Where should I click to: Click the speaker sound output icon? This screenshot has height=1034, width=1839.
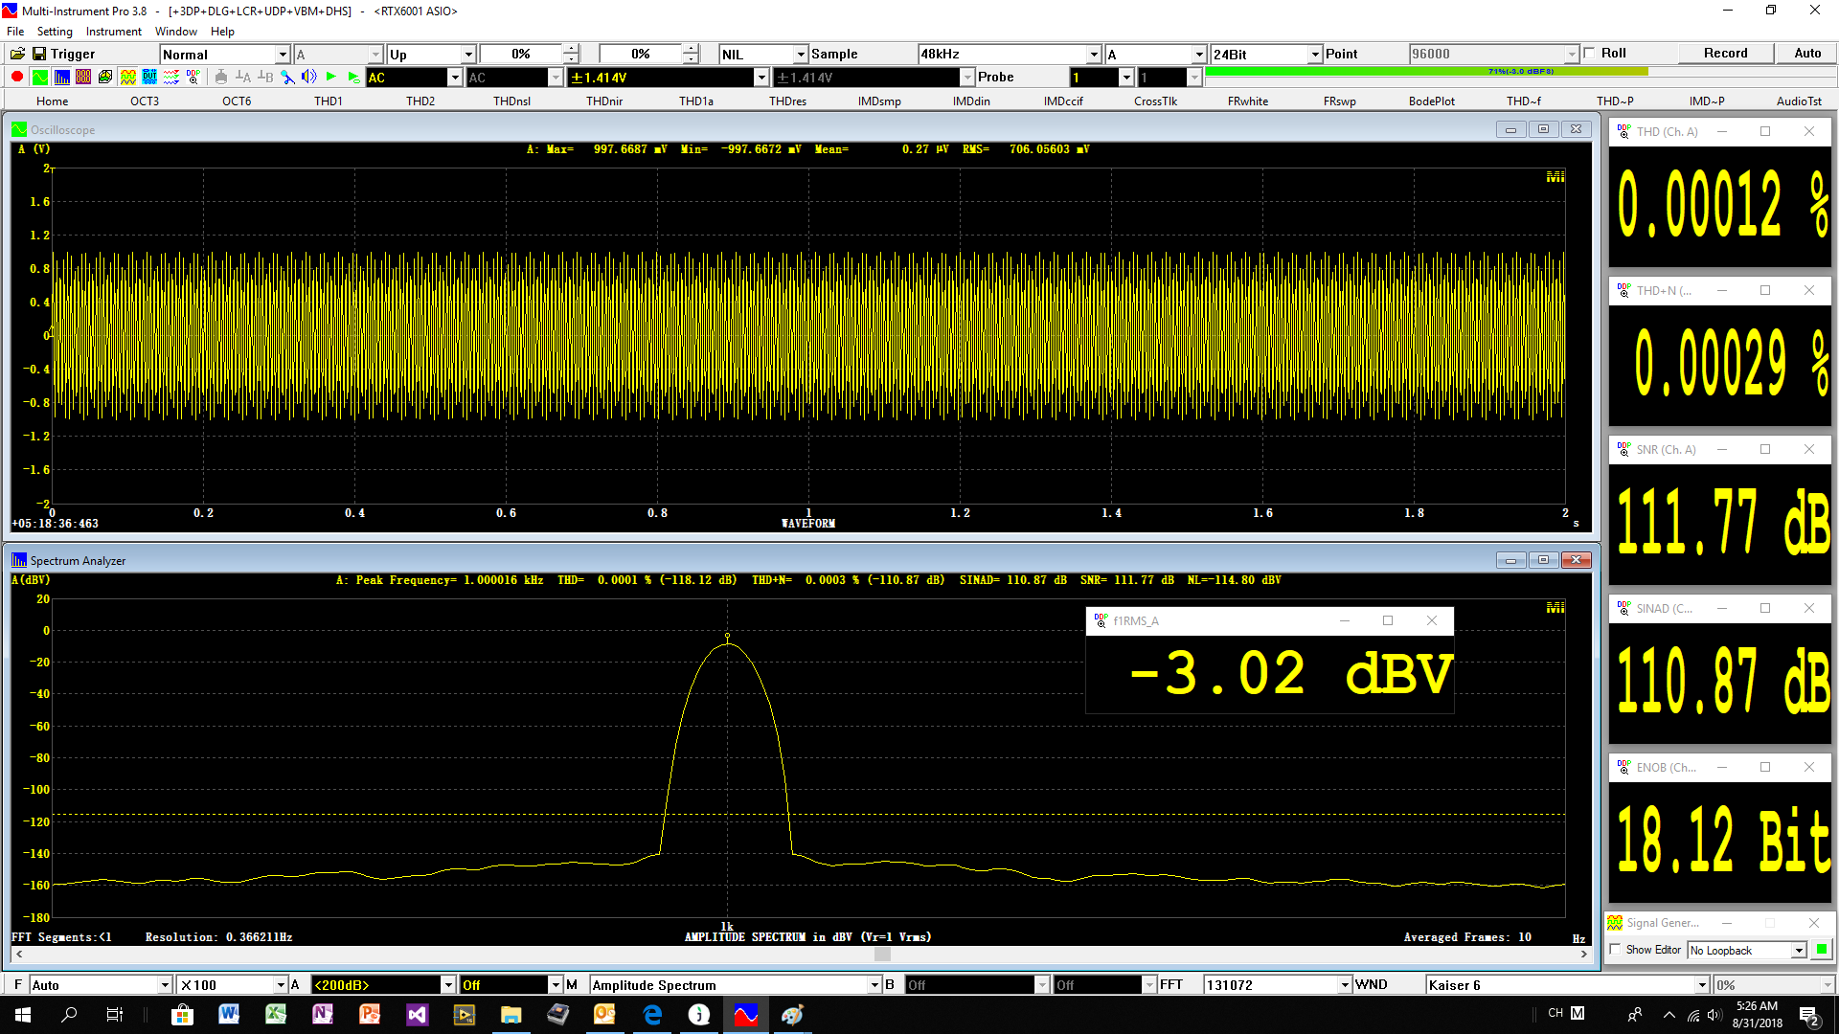[x=308, y=77]
